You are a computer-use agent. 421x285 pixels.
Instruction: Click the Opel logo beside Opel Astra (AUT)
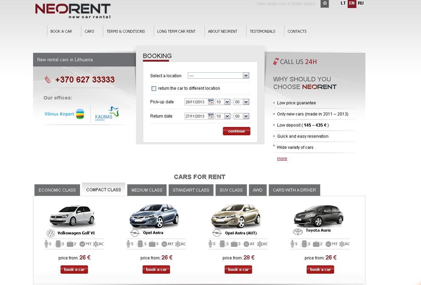tap(217, 233)
